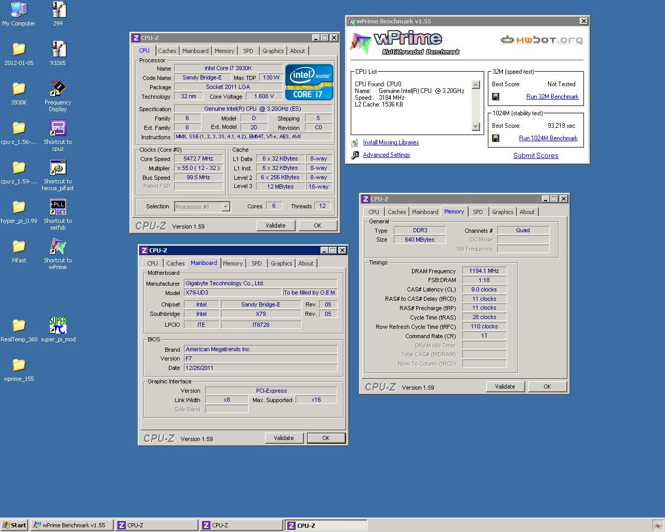665x532 pixels.
Task: Open the RealTemp_360 folder icon
Action: click(19, 326)
